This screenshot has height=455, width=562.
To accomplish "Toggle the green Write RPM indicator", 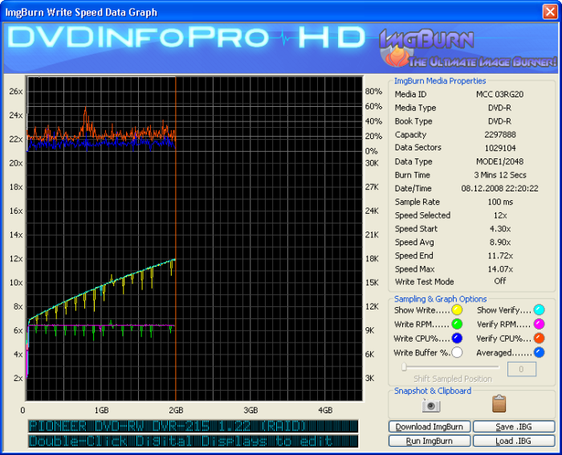I will click(x=457, y=324).
